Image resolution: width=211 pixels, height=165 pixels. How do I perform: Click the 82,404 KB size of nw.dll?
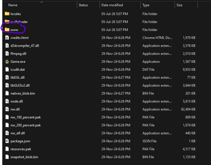188,109
